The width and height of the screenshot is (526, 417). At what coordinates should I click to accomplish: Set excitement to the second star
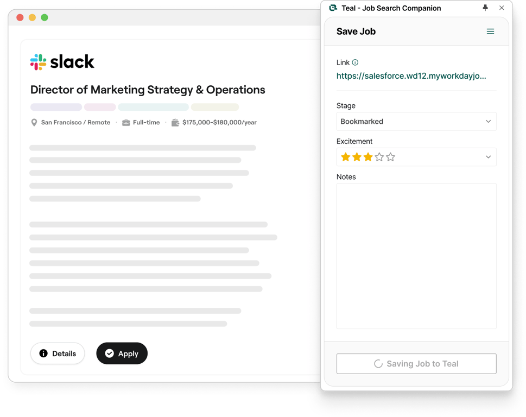point(357,157)
